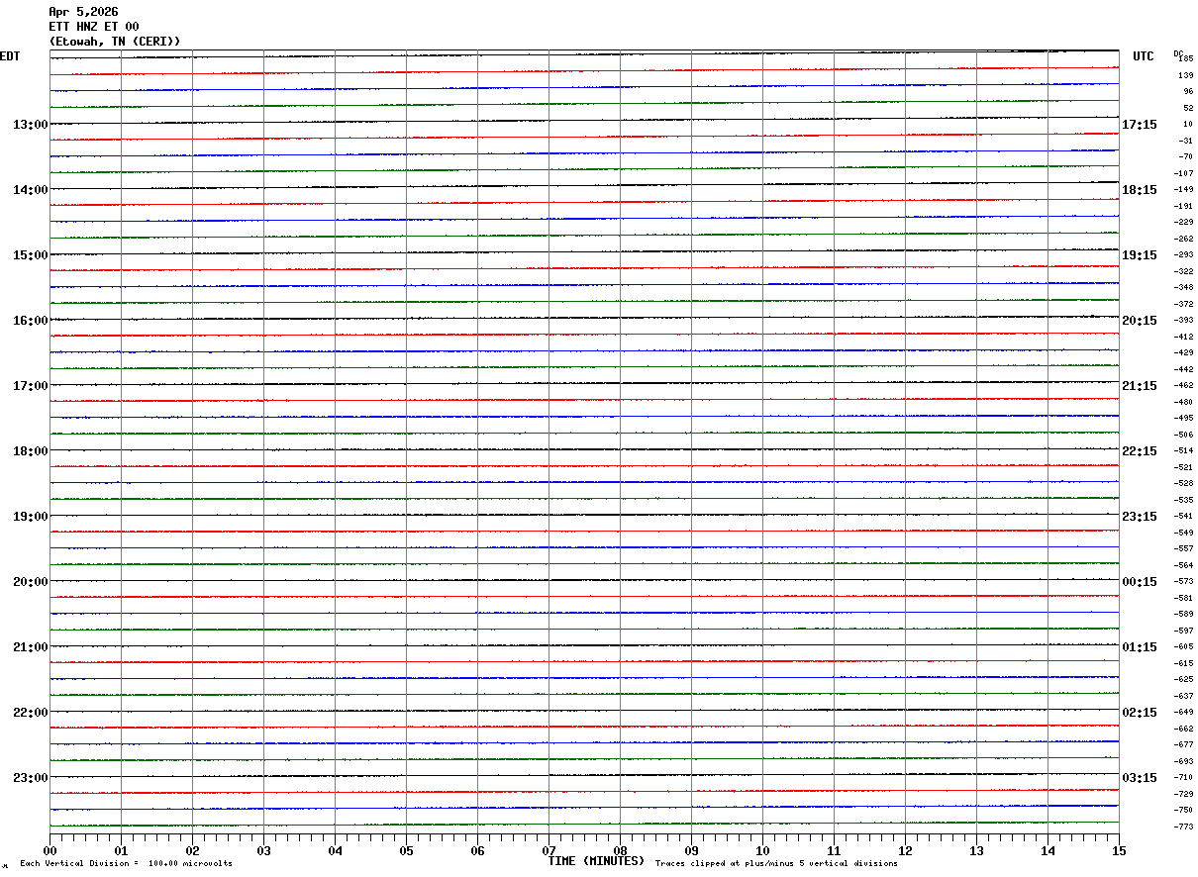Click the 20:00 EDT row label

coord(30,582)
